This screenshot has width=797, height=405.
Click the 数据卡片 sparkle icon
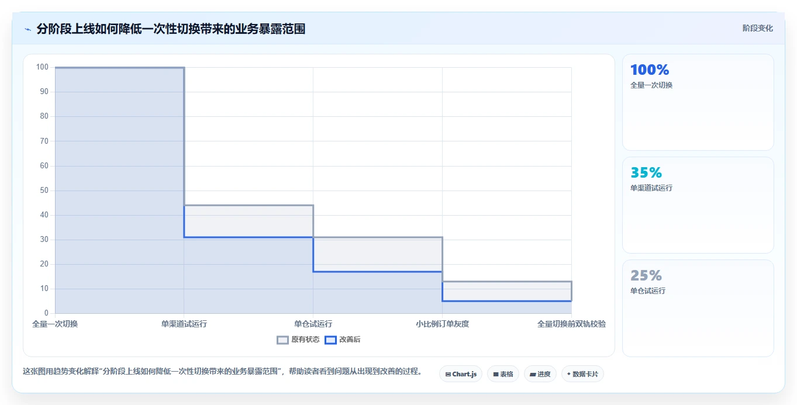tap(569, 374)
